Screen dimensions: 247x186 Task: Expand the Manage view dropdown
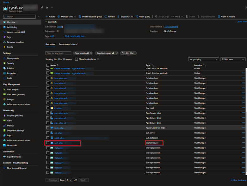coord(66,16)
